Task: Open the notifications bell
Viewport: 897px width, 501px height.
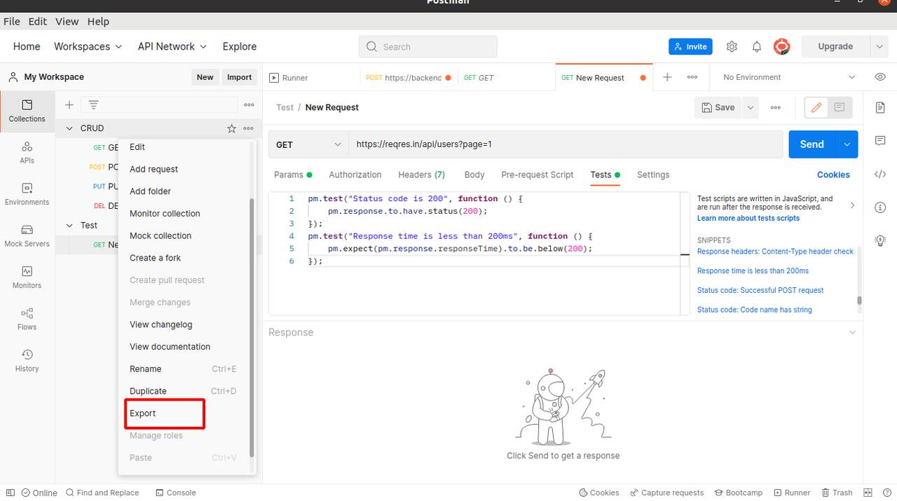Action: [757, 46]
